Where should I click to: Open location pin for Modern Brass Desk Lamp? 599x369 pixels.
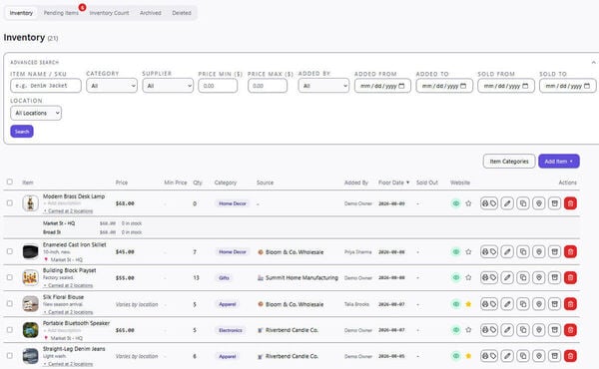pyautogui.click(x=539, y=203)
